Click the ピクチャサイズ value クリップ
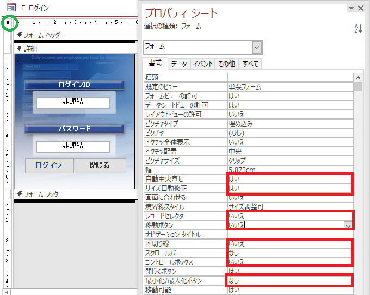This screenshot has width=370, height=295. click(x=290, y=160)
